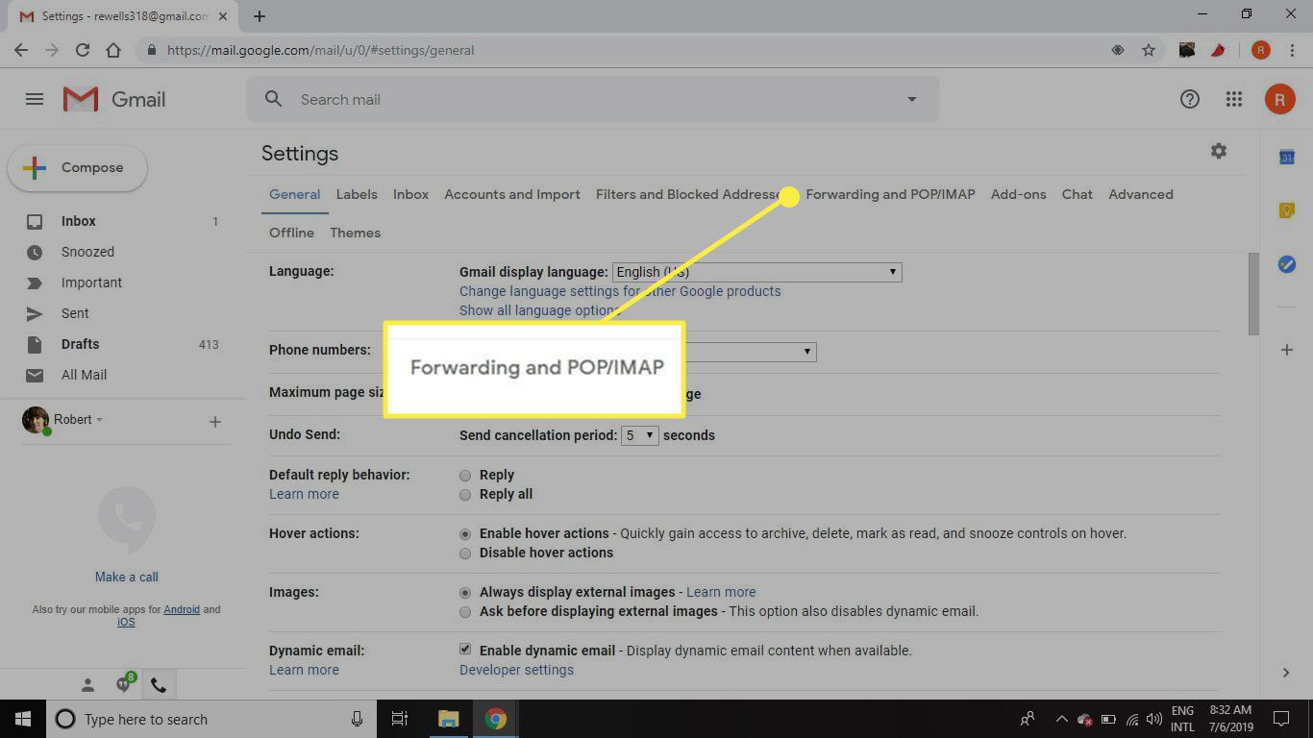1313x738 pixels.
Task: Open Hangouts conversations icon at bottom
Action: 123,684
